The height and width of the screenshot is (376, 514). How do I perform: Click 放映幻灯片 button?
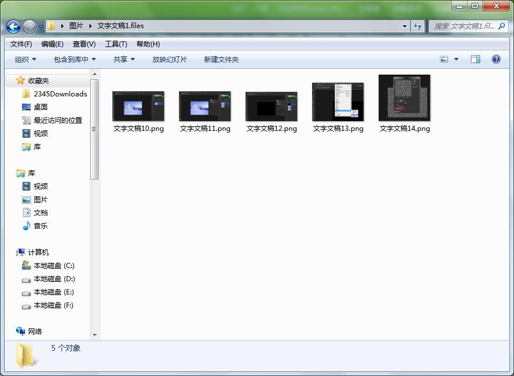169,59
